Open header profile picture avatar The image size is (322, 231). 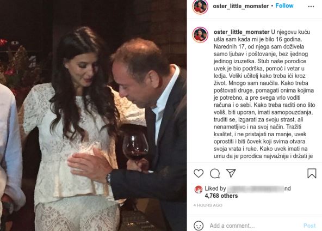point(200,6)
